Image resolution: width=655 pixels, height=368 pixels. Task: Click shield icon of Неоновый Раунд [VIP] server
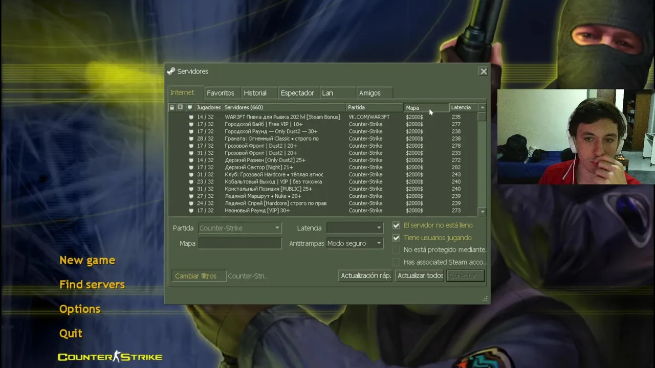coord(191,210)
